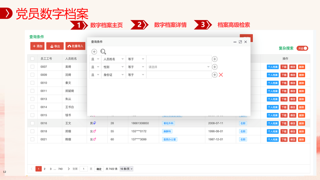Go to page 2 in pagination

[44, 169]
